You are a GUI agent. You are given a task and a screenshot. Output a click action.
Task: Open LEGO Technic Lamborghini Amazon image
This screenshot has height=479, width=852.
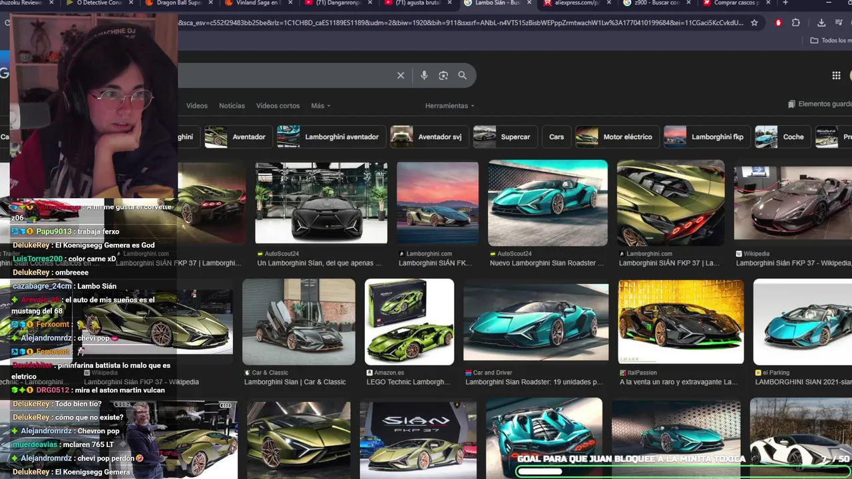409,322
